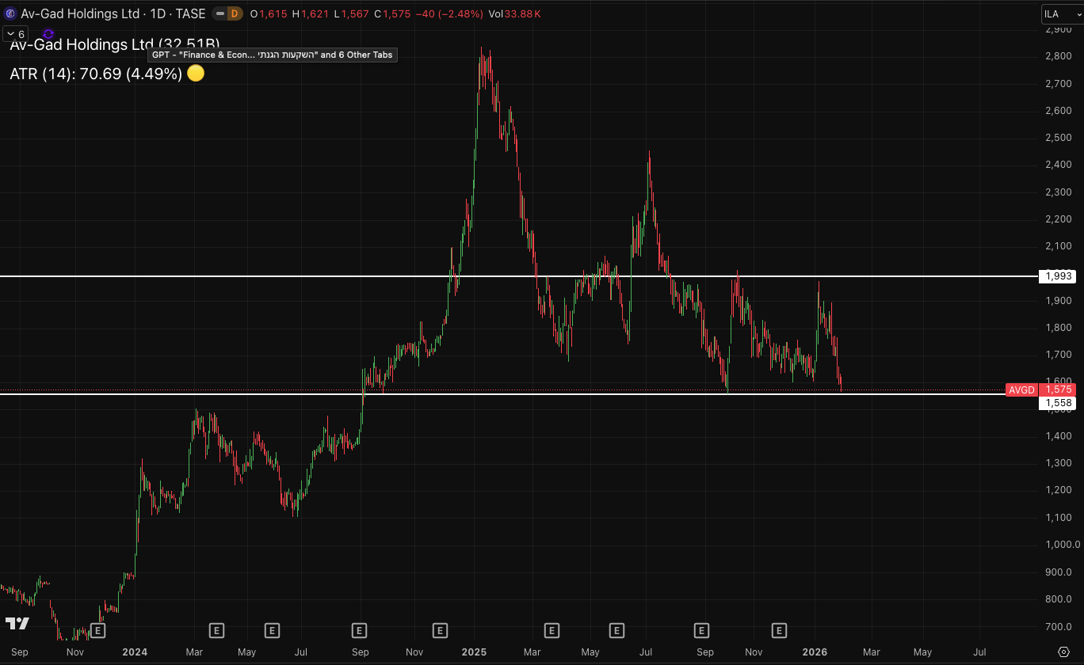
Task: Open earnings marker just before 2026 label
Action: click(779, 630)
